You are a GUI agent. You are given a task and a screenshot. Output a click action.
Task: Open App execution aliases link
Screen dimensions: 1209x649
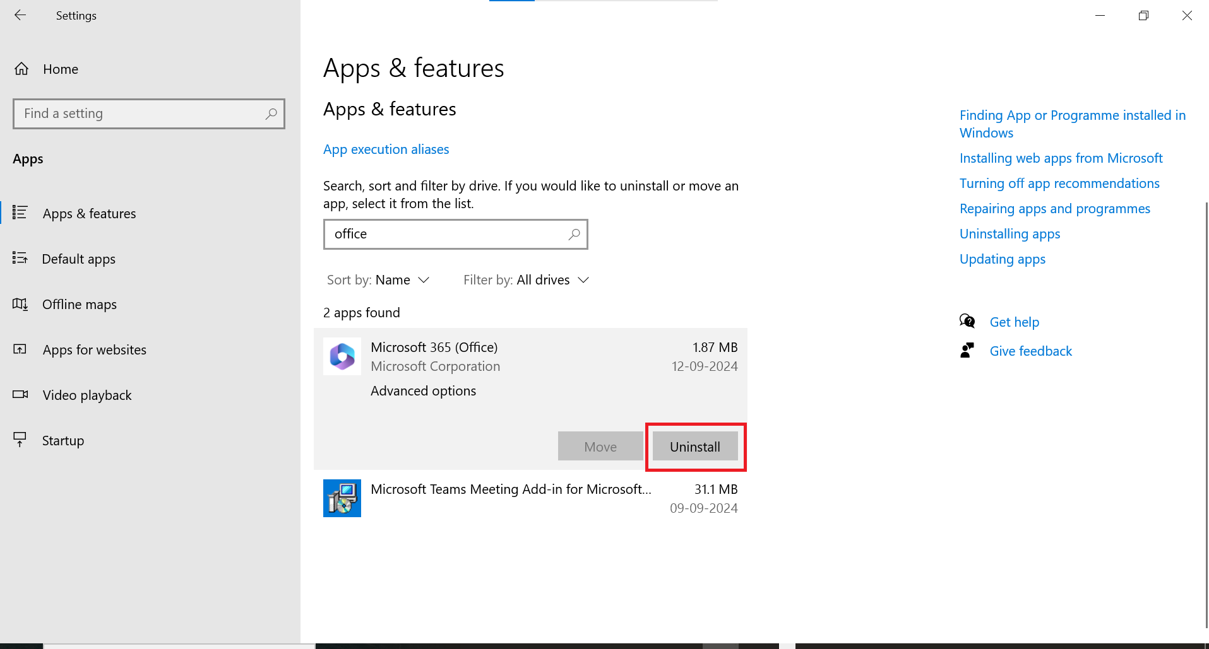(386, 149)
